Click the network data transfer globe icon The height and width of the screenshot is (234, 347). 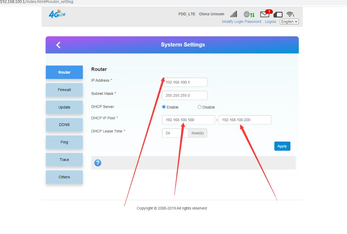point(249,14)
